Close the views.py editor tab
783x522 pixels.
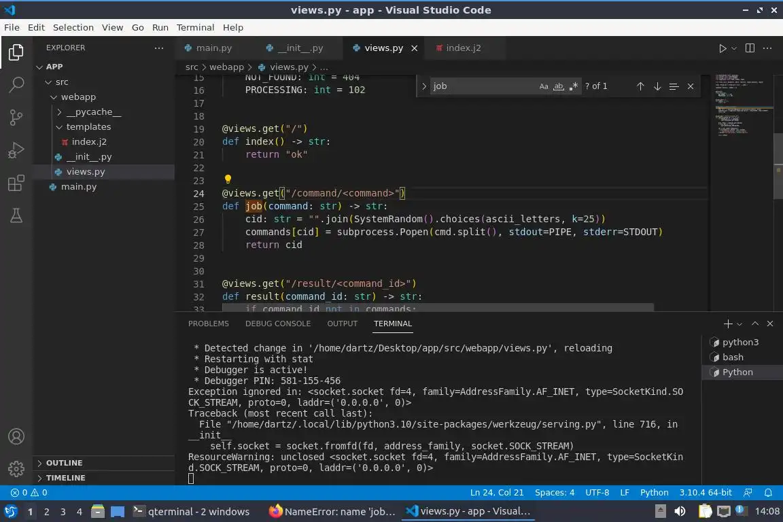click(x=414, y=48)
